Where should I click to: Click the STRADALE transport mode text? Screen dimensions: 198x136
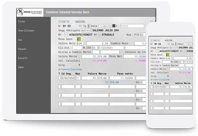pyautogui.click(x=108, y=35)
